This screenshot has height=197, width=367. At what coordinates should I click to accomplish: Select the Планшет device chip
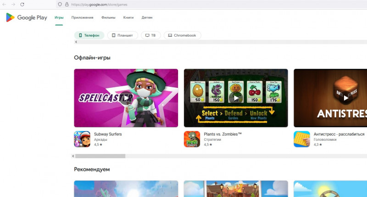tap(122, 36)
